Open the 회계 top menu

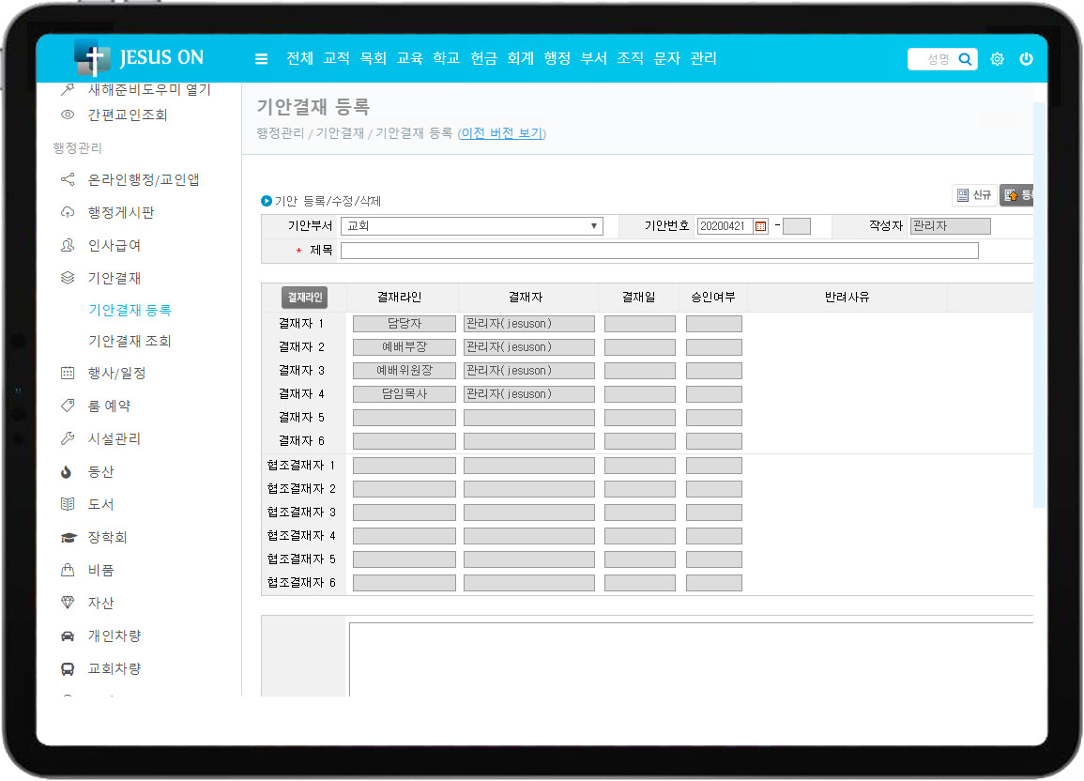520,58
